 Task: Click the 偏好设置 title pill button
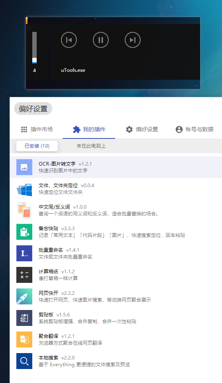point(33,109)
